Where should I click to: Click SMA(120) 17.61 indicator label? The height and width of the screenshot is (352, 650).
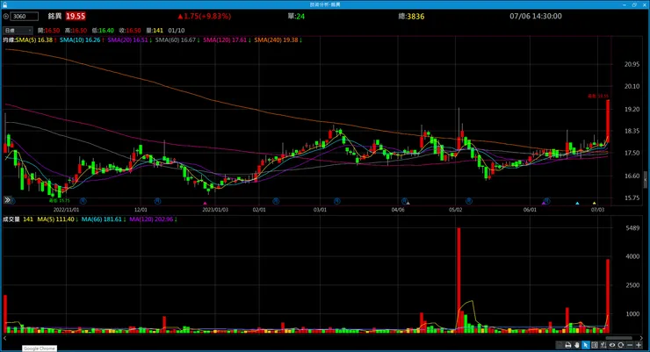pyautogui.click(x=227, y=40)
